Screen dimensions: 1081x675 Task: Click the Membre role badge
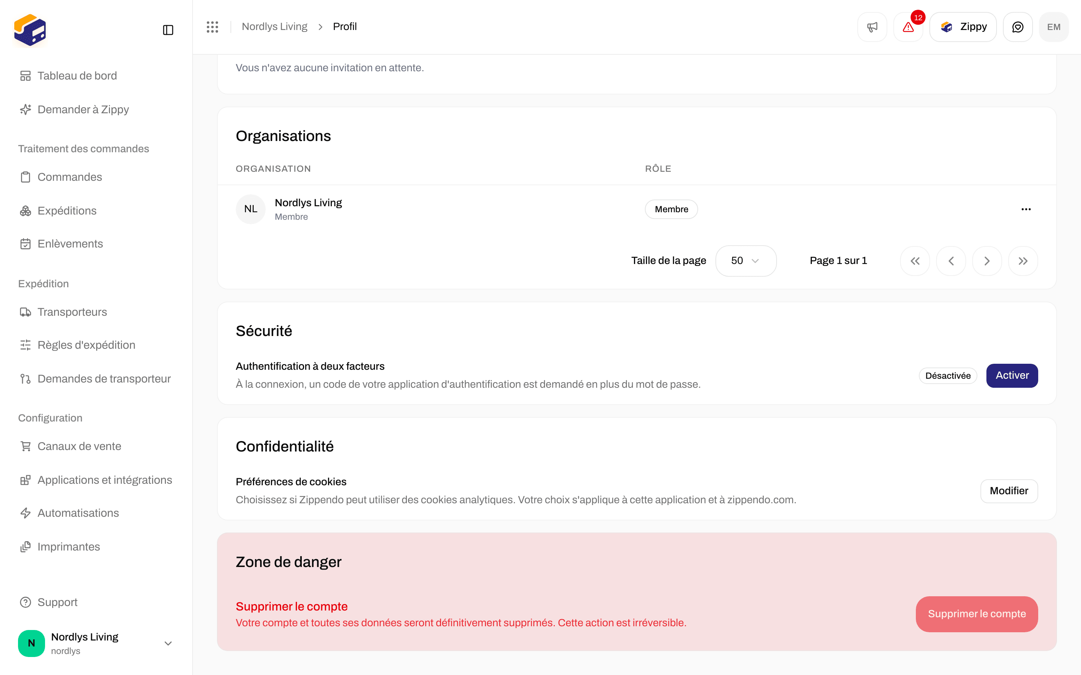pyautogui.click(x=671, y=209)
